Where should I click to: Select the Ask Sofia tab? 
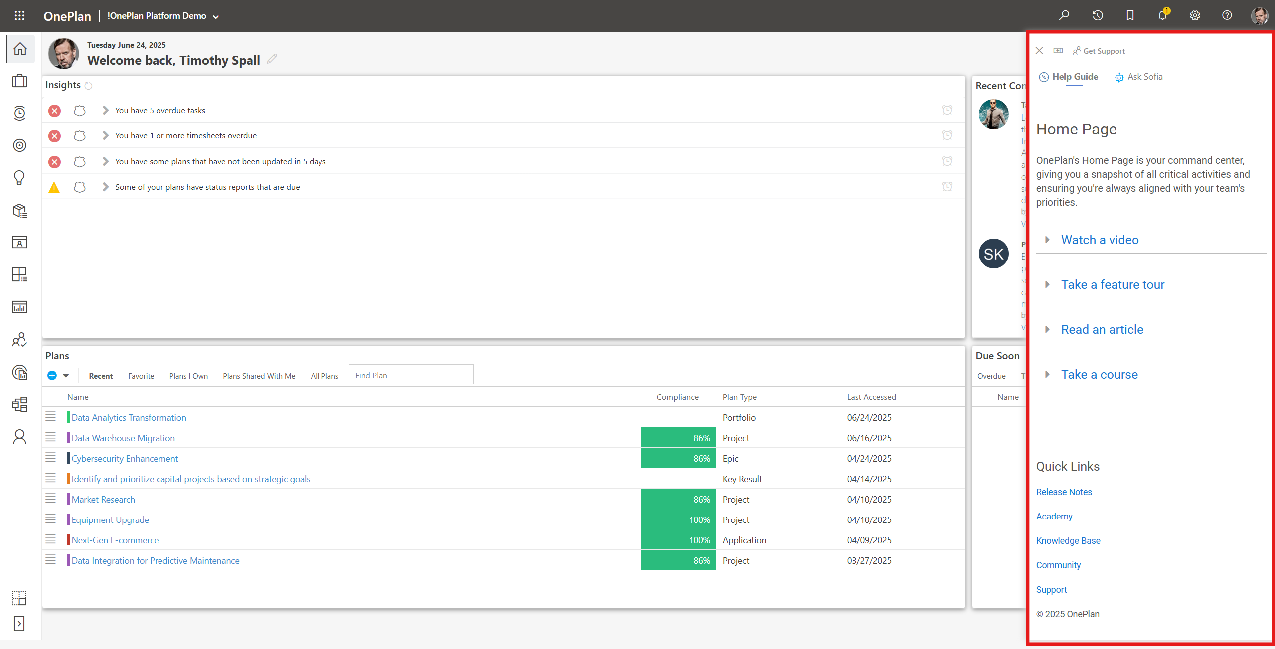[1138, 77]
